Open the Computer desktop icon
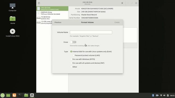The image size is (175, 98). pos(13,7)
